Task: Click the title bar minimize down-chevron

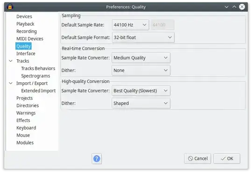Action: pos(226,7)
